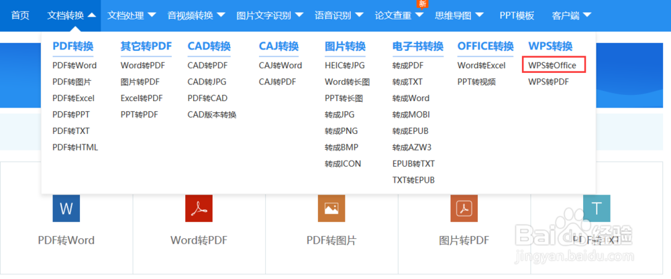671x279 pixels.
Task: Select Word转PDF in the 其它转PDF column
Action: pyautogui.click(x=142, y=66)
